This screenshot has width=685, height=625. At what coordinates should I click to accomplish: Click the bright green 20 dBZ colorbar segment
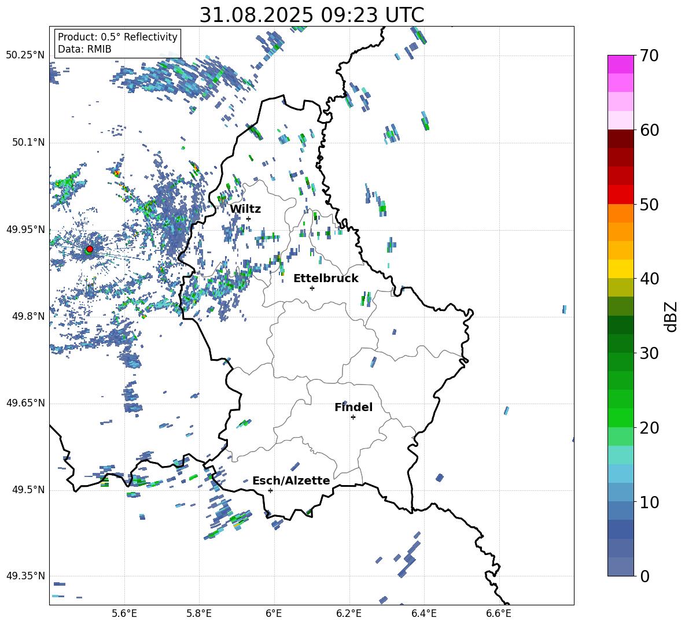click(620, 417)
